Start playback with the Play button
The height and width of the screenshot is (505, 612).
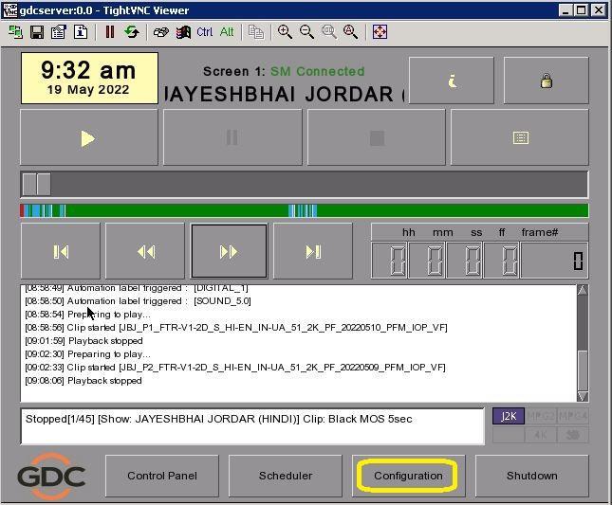coord(89,137)
